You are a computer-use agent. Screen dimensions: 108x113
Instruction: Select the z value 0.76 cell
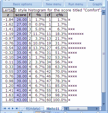click(8, 76)
